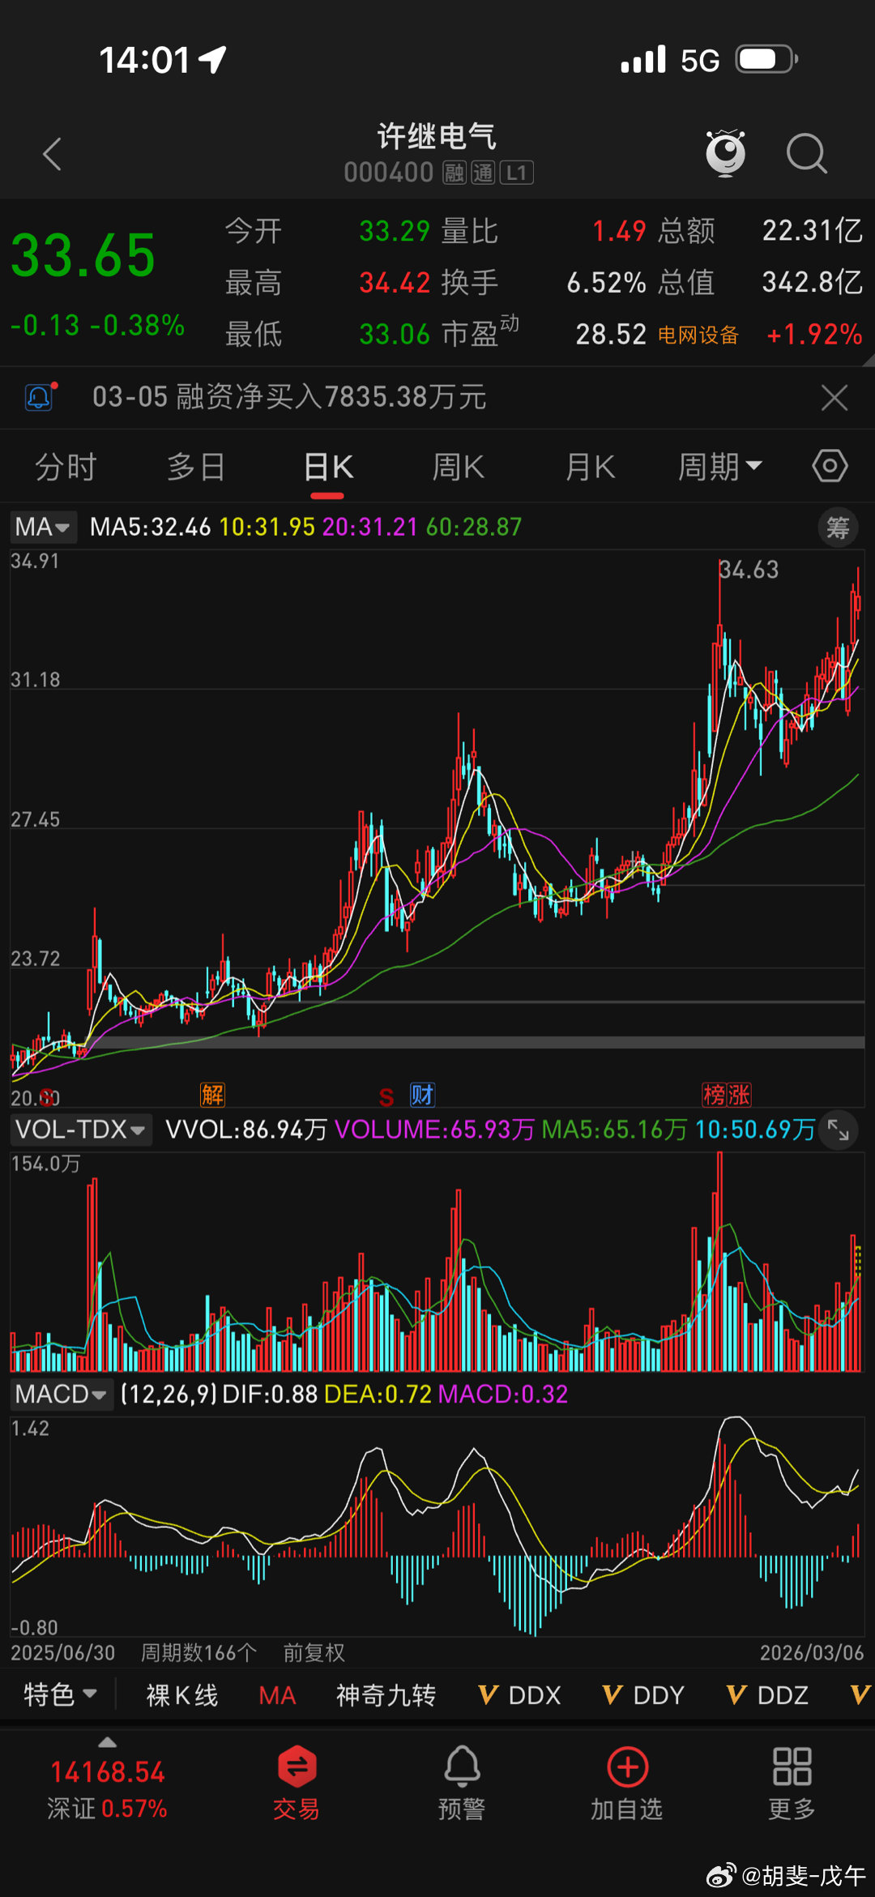Tap the 市盈 动 PE label
Image resolution: width=875 pixels, height=1897 pixels.
click(x=480, y=332)
